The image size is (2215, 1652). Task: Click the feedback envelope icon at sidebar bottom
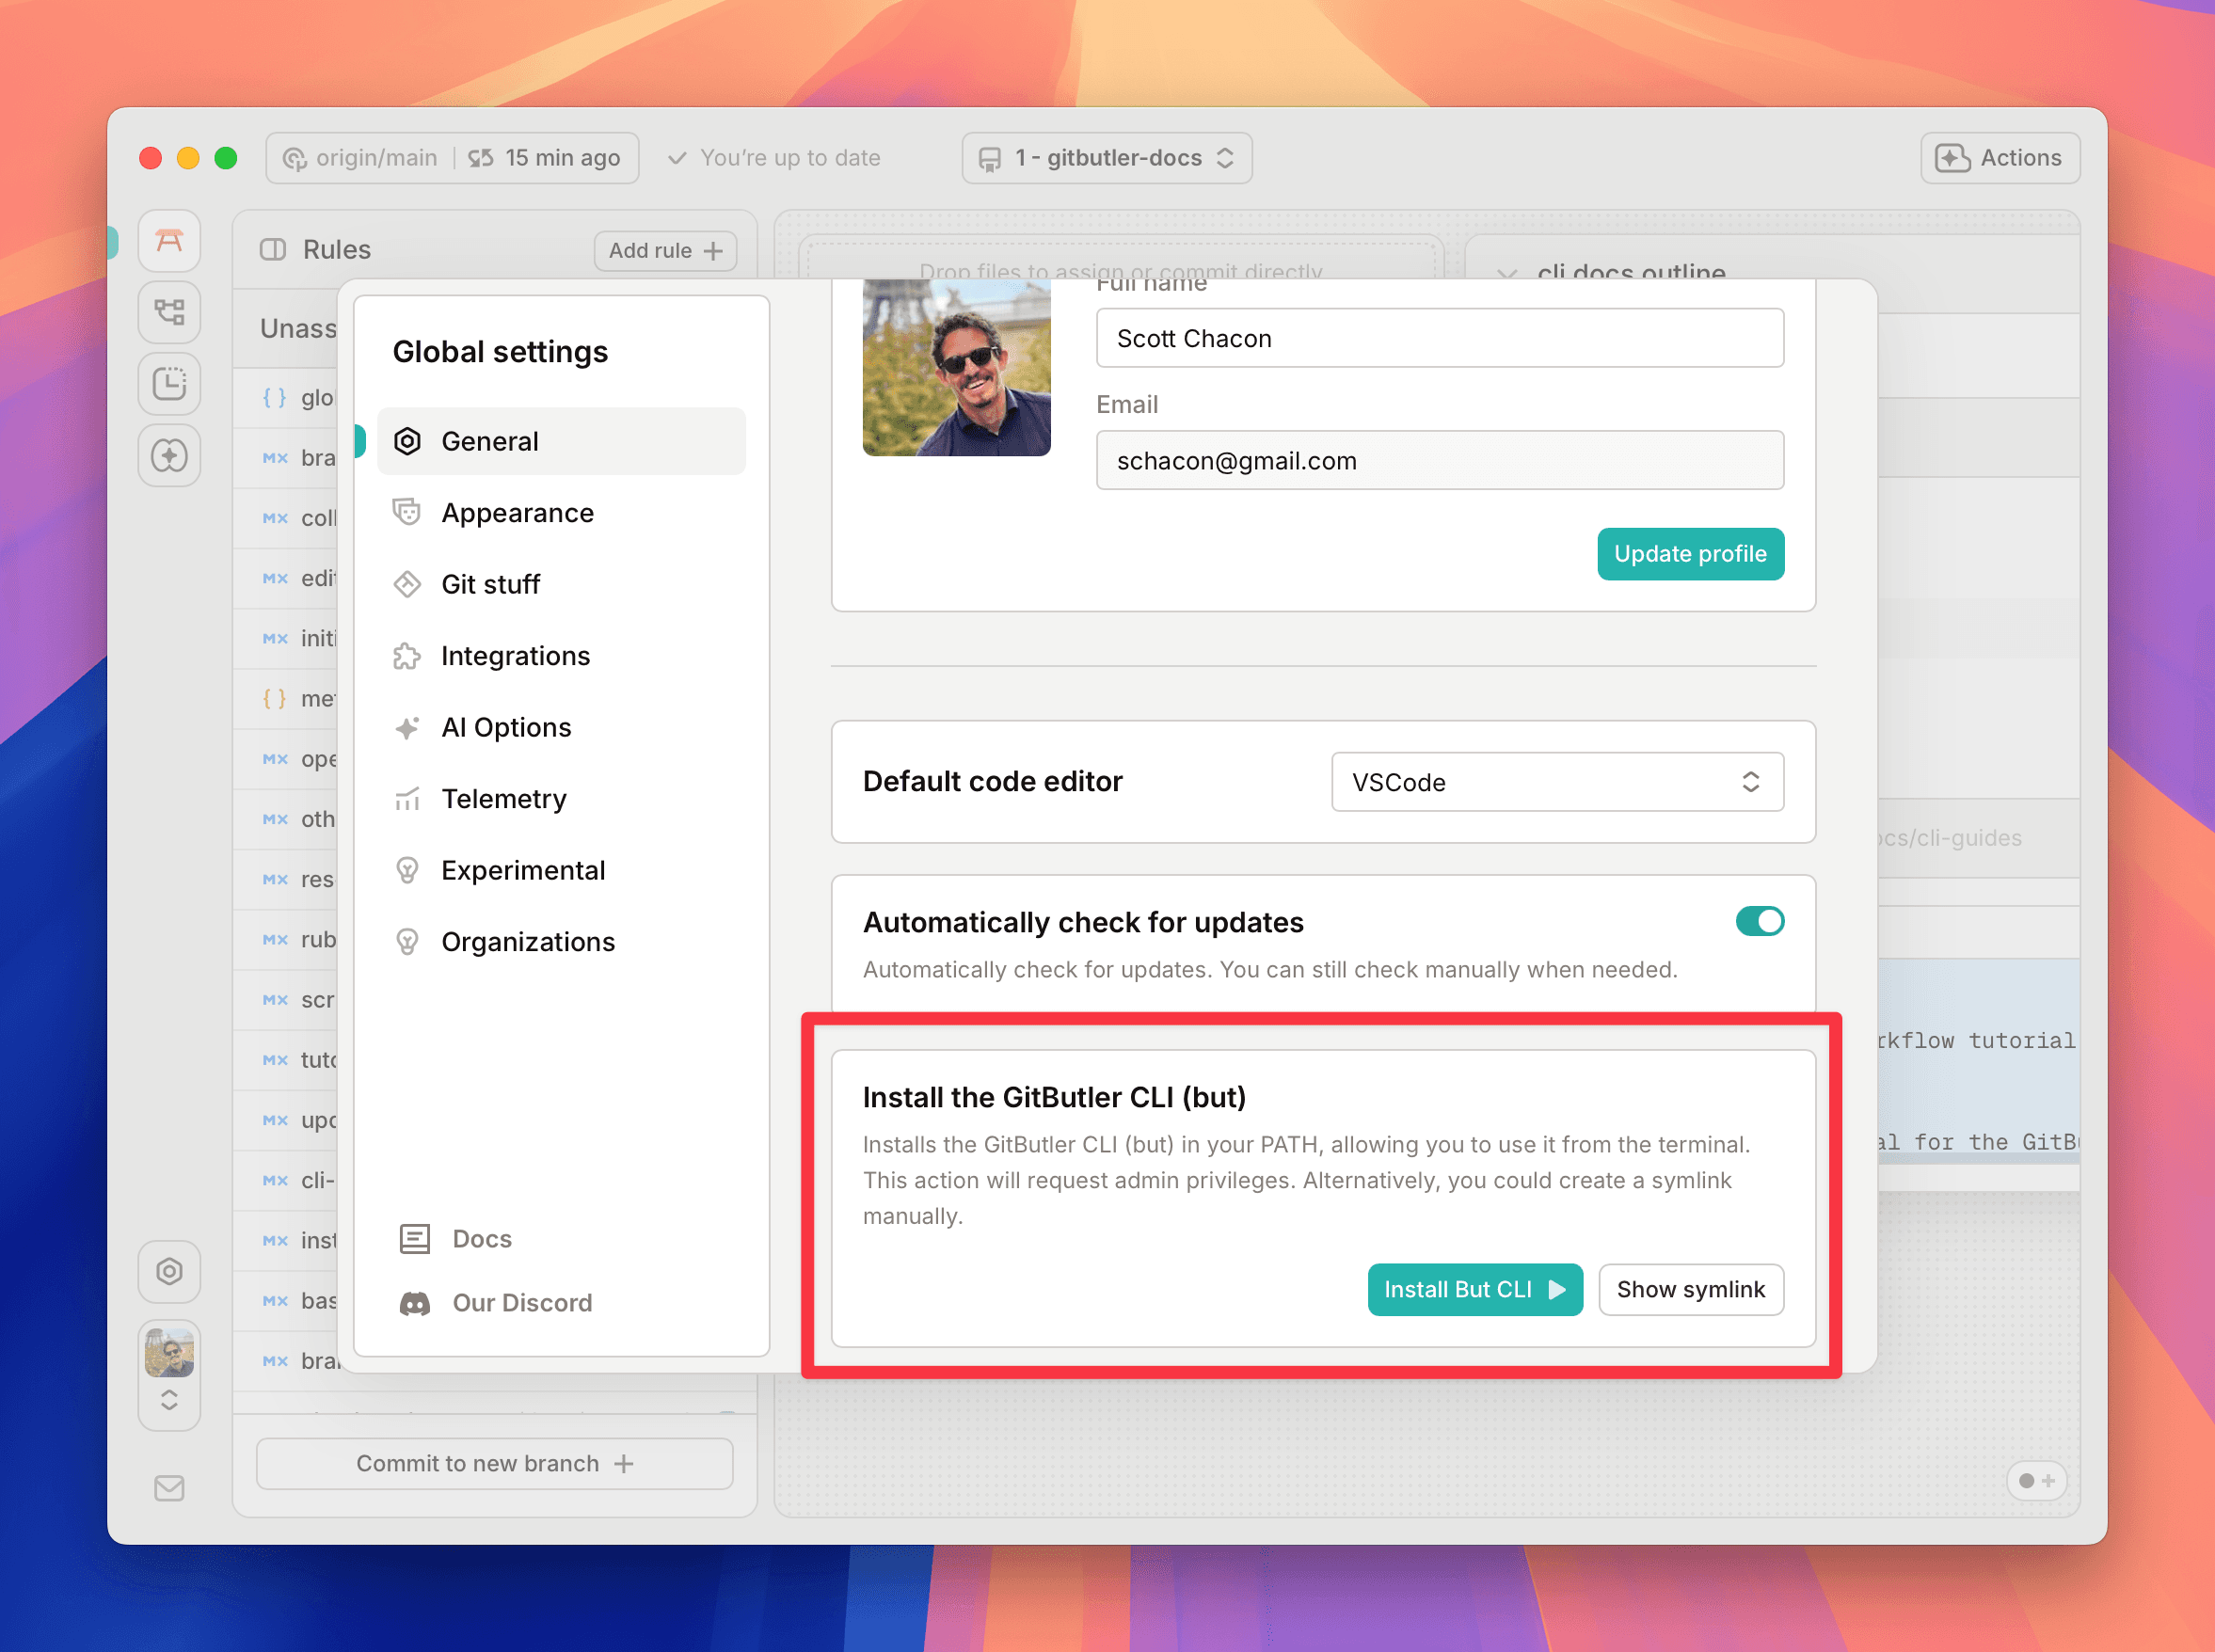(x=169, y=1489)
